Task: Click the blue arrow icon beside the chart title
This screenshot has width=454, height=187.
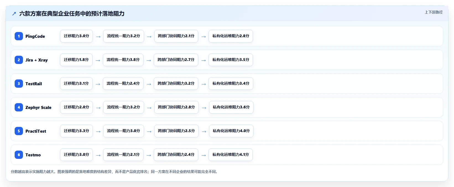Action: (x=14, y=14)
